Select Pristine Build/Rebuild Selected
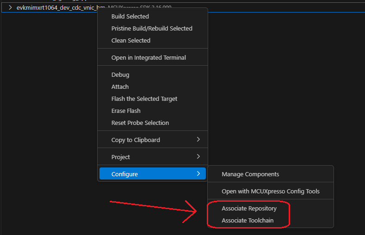Image resolution: width=365 pixels, height=235 pixels. click(152, 28)
